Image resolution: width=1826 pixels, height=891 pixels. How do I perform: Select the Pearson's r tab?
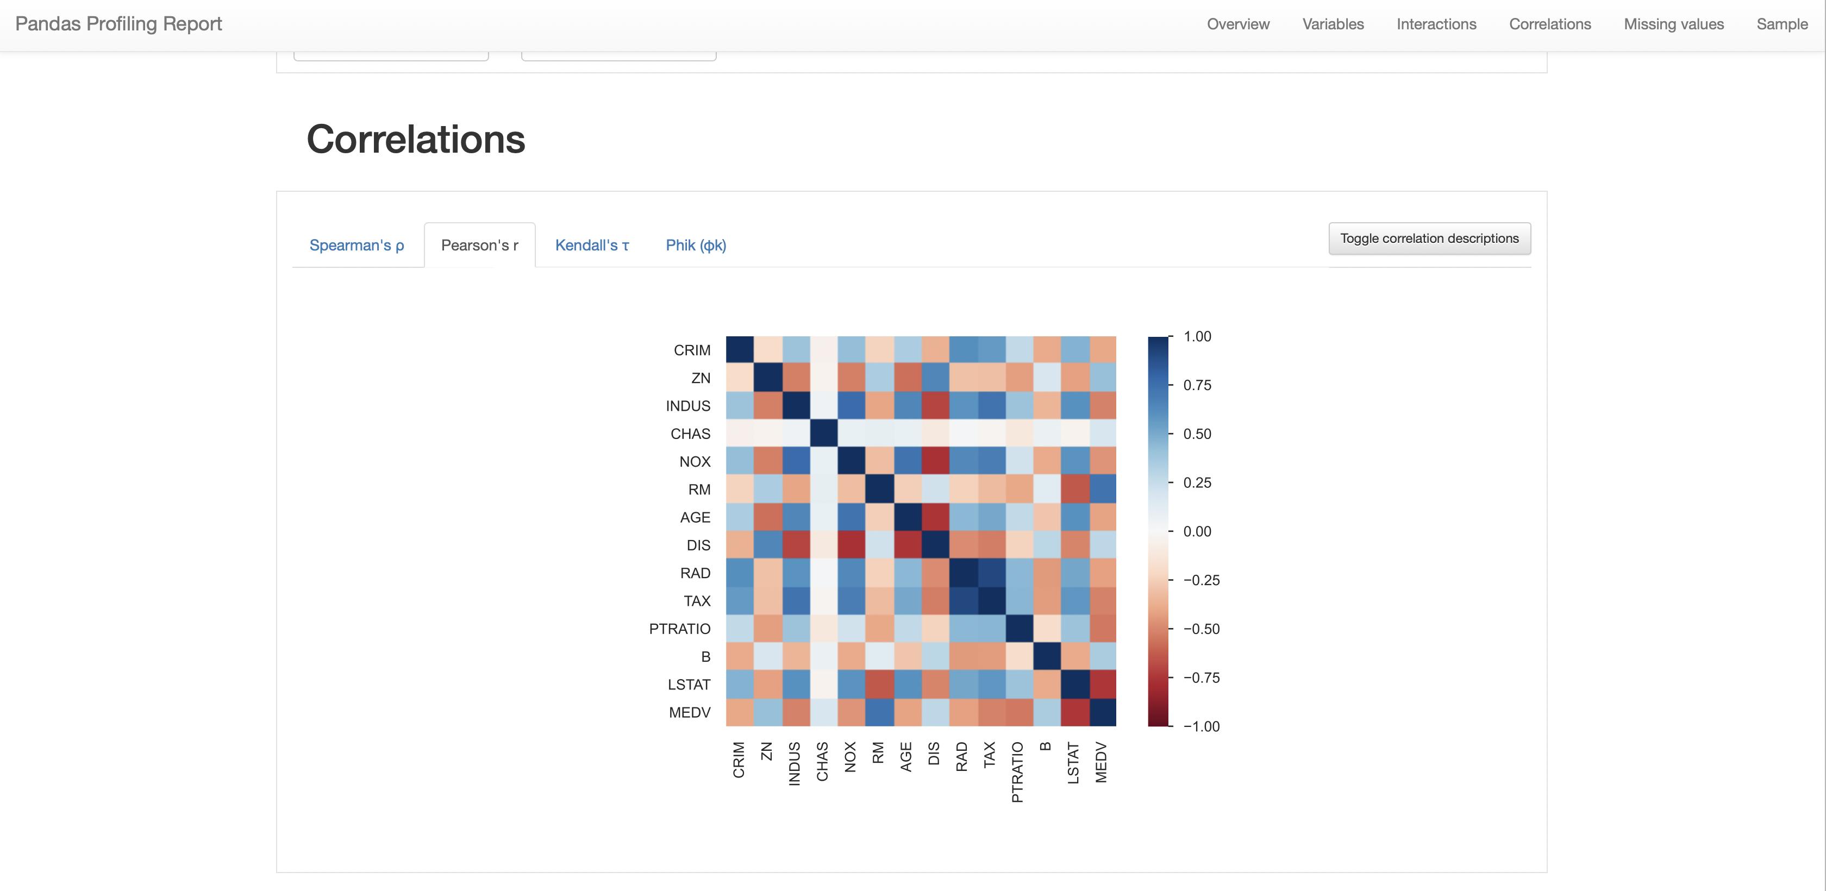point(480,245)
